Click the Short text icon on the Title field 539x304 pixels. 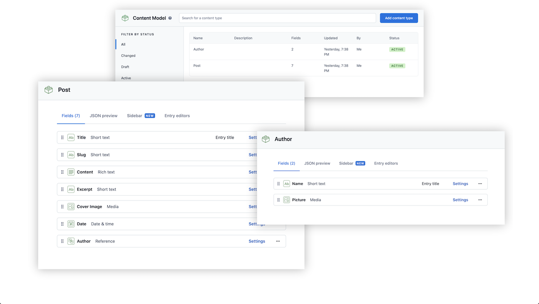click(71, 137)
